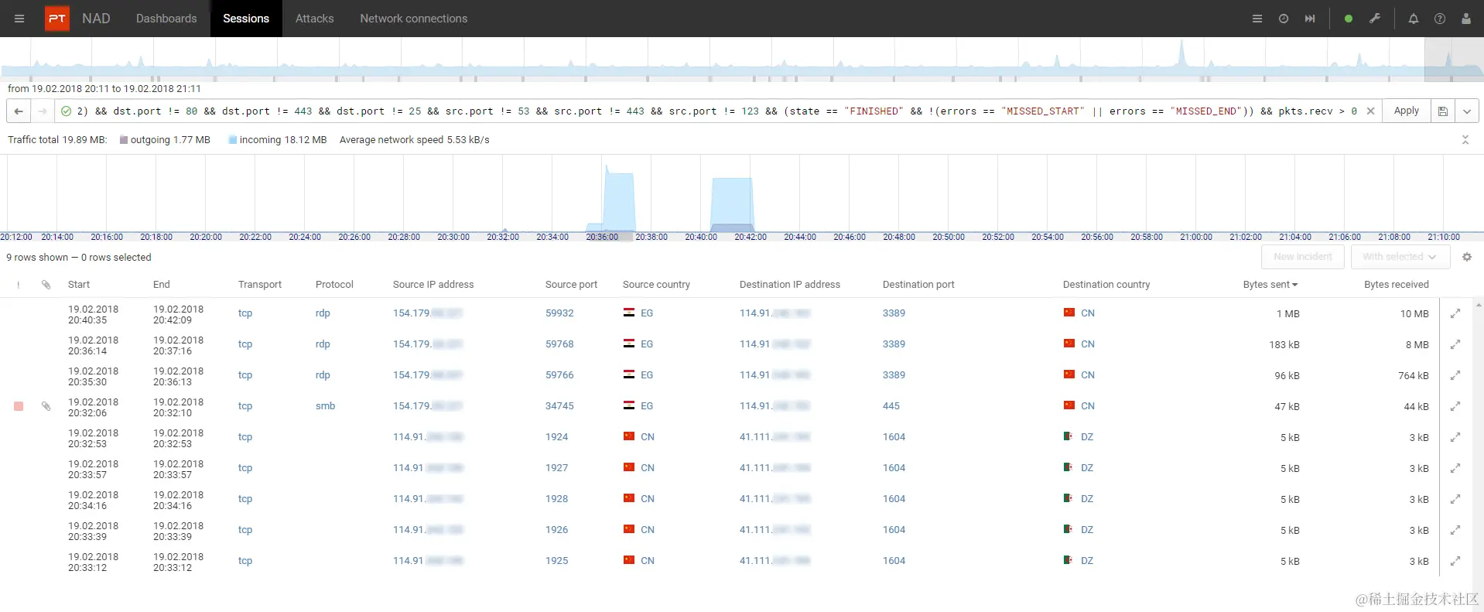
Task: Click the rdp protocol link in first row
Action: (323, 313)
